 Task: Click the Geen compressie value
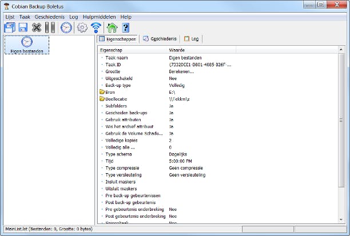coord(186,168)
